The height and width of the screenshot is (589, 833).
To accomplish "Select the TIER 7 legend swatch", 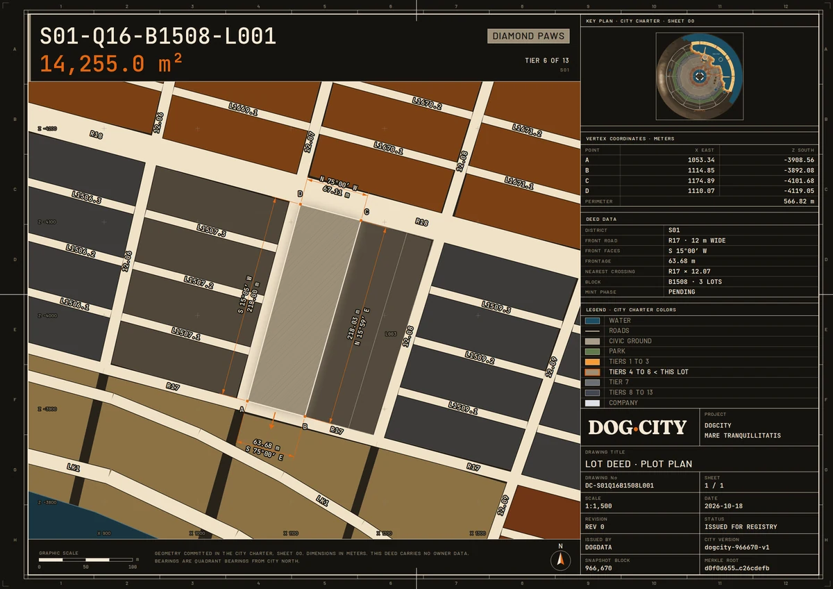I will 592,382.
